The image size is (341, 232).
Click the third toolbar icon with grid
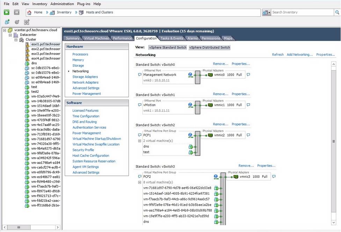click(27, 22)
